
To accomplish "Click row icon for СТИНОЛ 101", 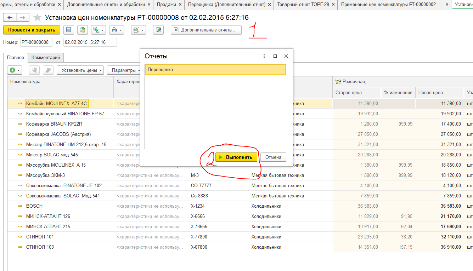I will (20, 237).
